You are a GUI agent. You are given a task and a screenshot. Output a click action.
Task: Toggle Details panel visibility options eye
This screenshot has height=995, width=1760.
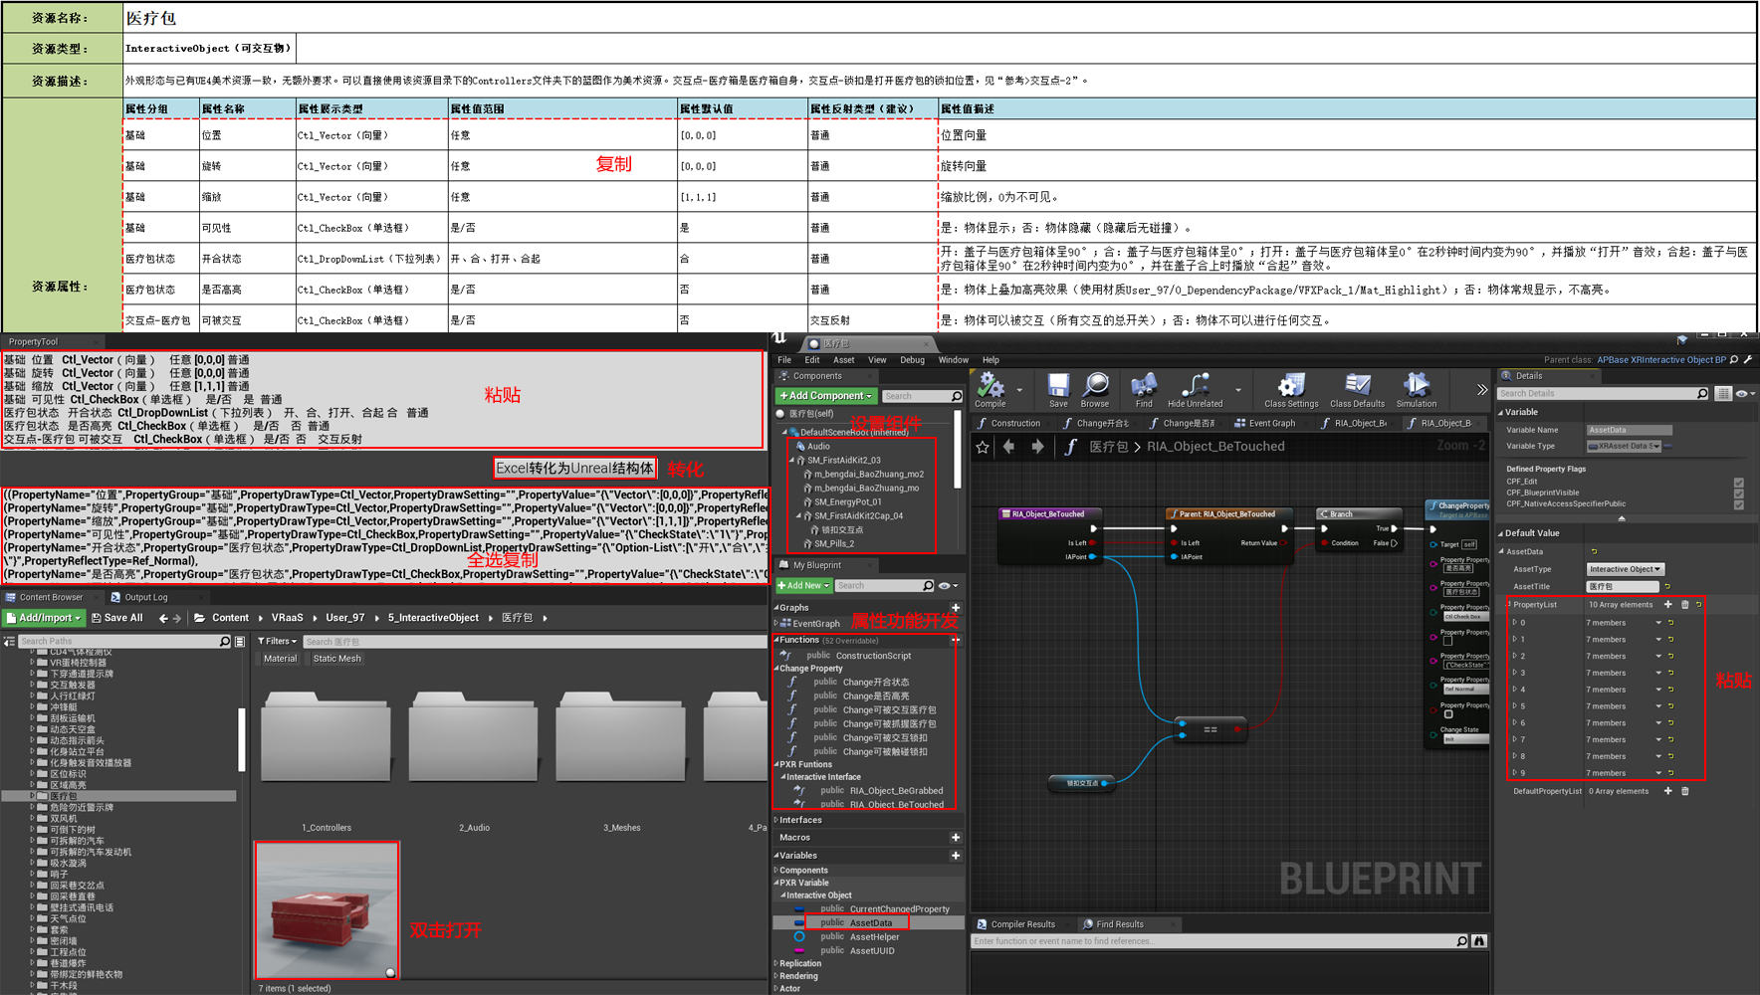[1744, 394]
